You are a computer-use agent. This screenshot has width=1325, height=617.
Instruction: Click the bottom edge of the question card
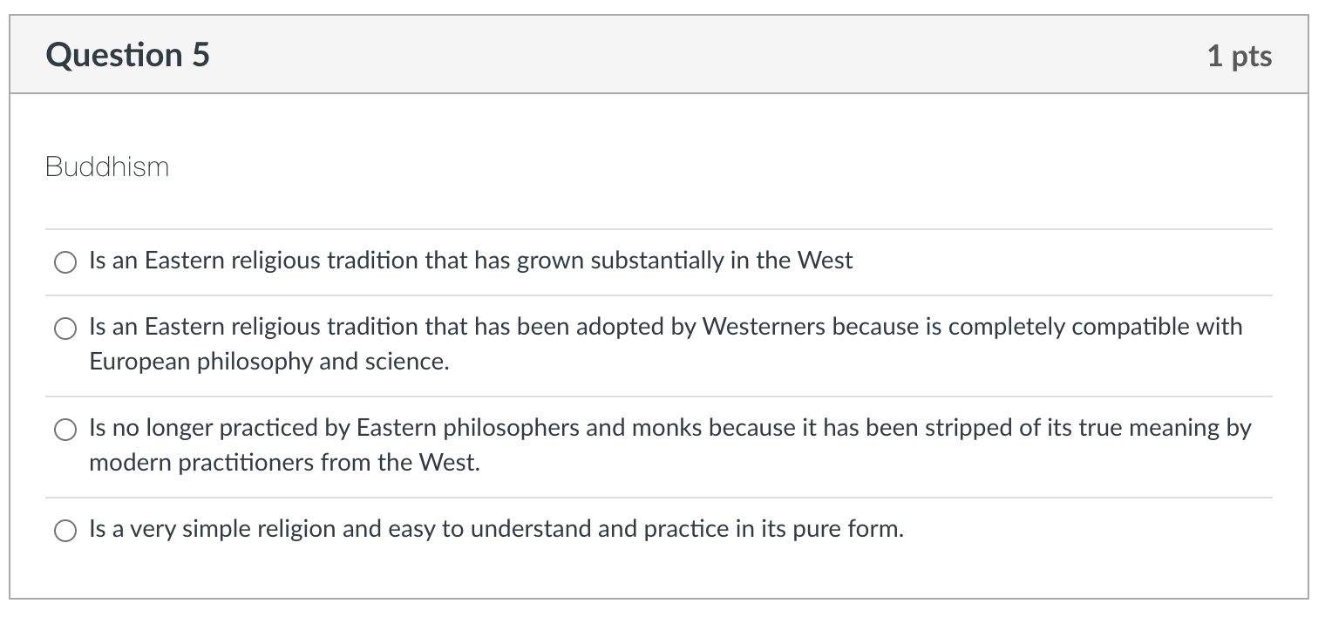point(662,600)
